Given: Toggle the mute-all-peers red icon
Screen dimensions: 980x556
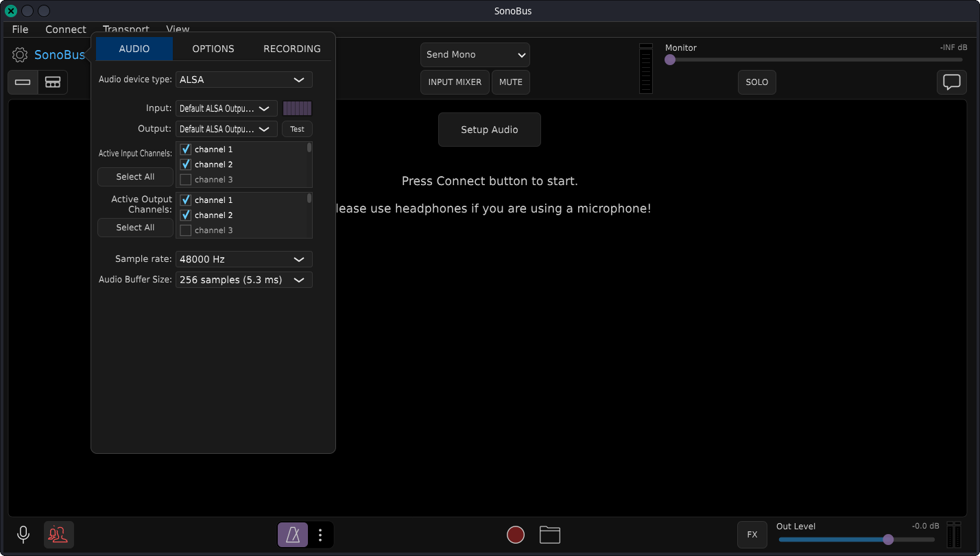Looking at the screenshot, I should coord(59,535).
